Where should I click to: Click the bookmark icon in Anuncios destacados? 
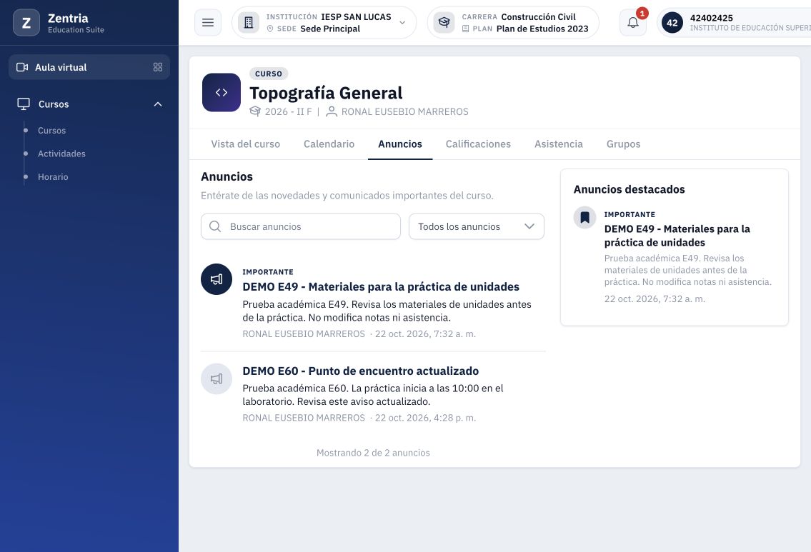click(584, 217)
